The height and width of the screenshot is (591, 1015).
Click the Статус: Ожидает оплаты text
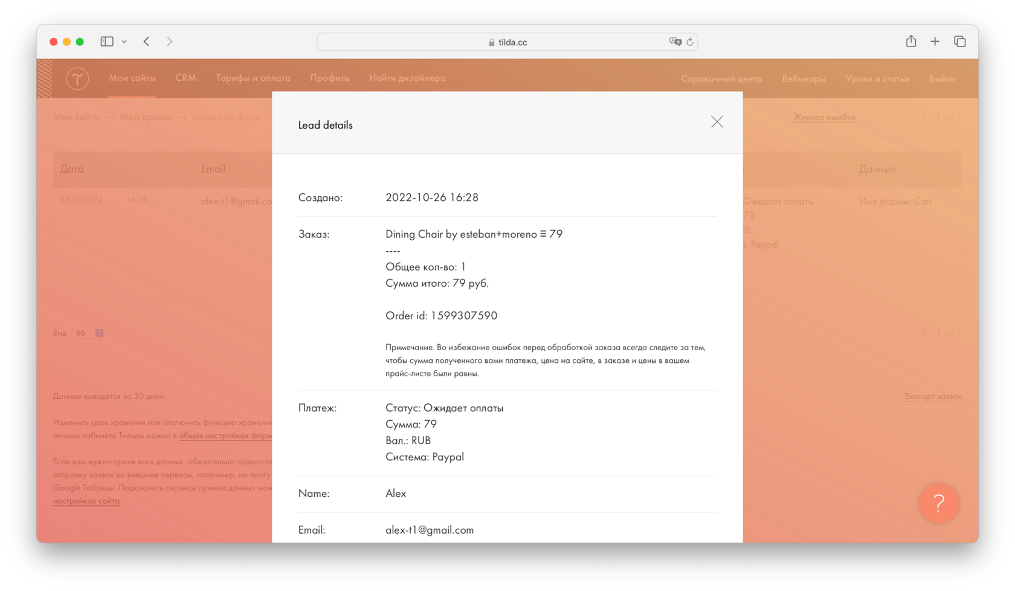click(x=445, y=408)
